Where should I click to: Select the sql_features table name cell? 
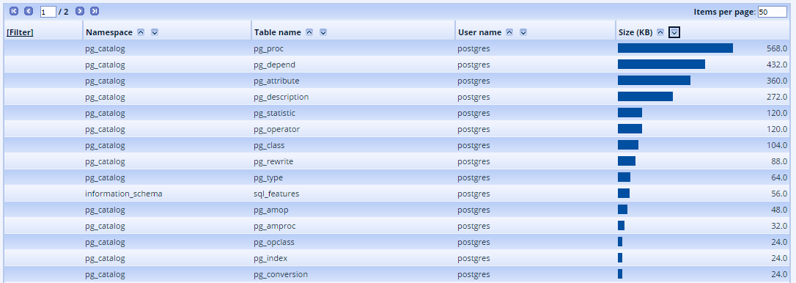point(276,194)
